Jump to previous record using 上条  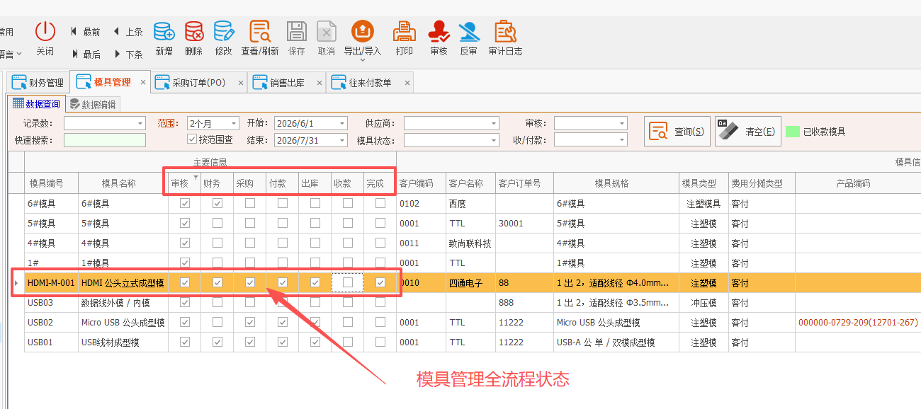[x=128, y=32]
